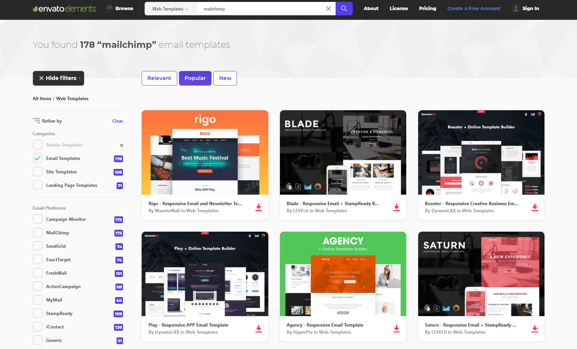
Task: Click the Site Templates count badge 108
Action: click(118, 172)
